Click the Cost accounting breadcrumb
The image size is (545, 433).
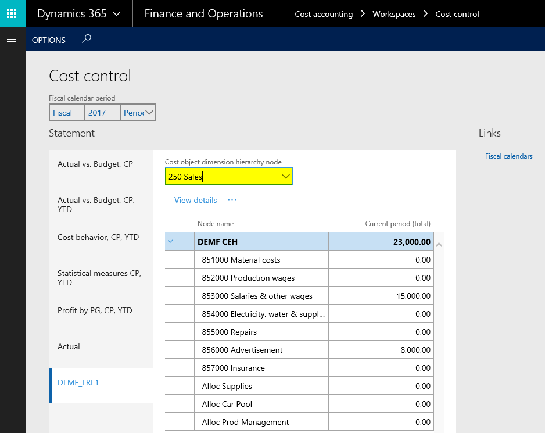(324, 14)
